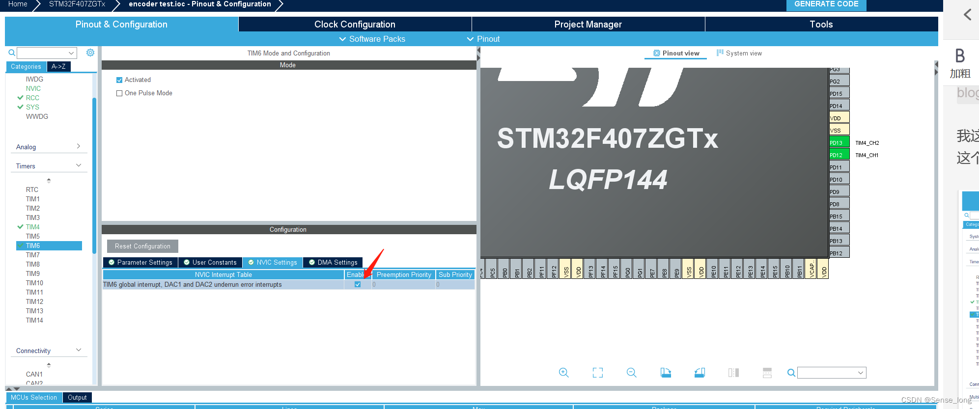979x409 pixels.
Task: Click the Preemption Priority value cell
Action: click(x=403, y=284)
